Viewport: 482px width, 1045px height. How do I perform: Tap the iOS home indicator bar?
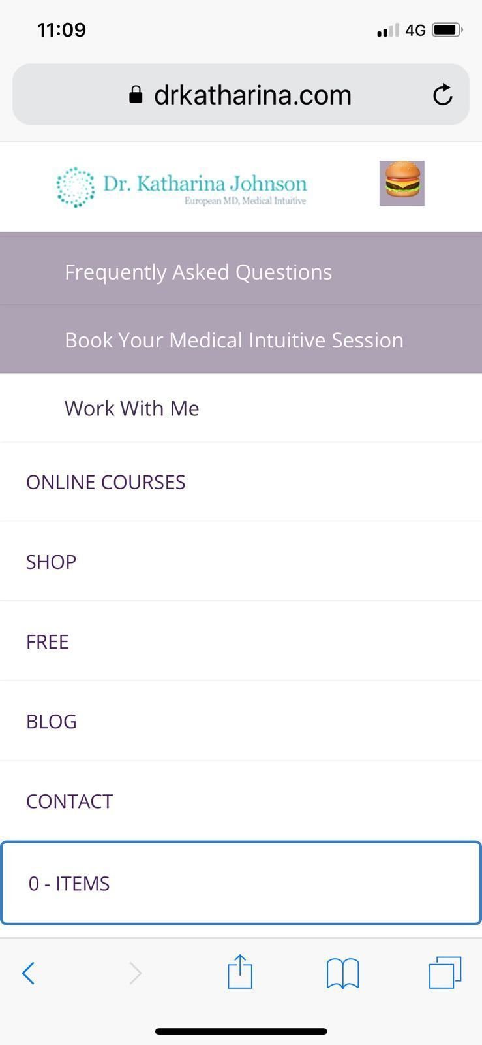241,1031
